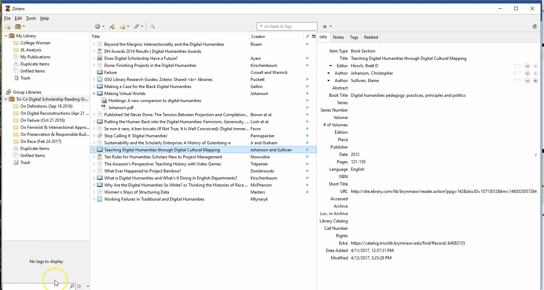Open the Help menu
Viewport: 544px width, 290px height.
(x=44, y=18)
